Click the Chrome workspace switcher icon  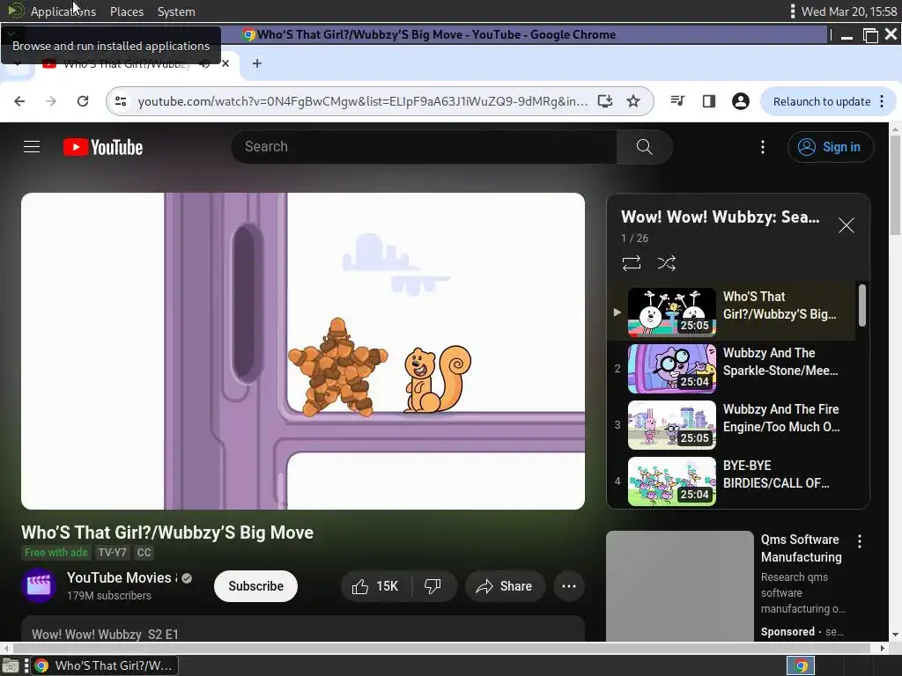pyautogui.click(x=801, y=665)
